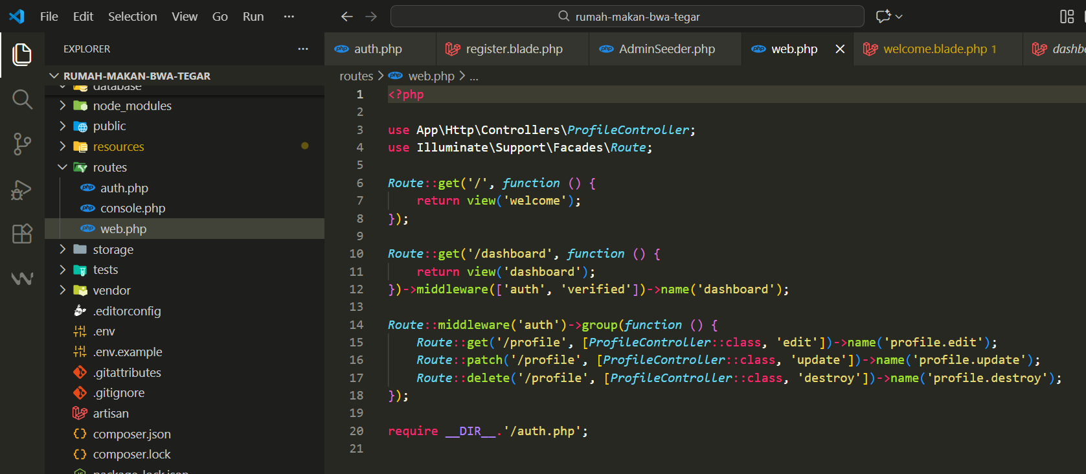This screenshot has width=1086, height=474.
Task: Click the routes breadcrumb segment
Action: point(356,76)
